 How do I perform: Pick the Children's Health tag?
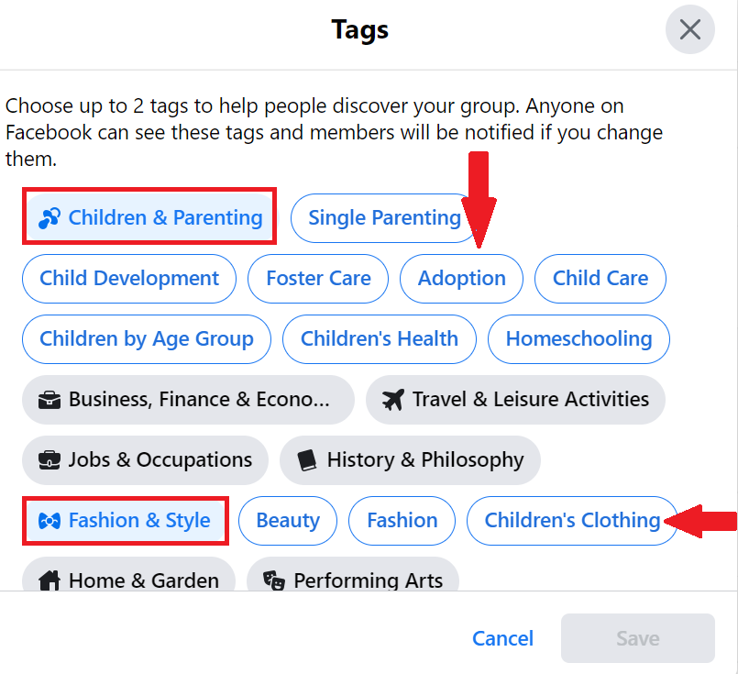379,339
